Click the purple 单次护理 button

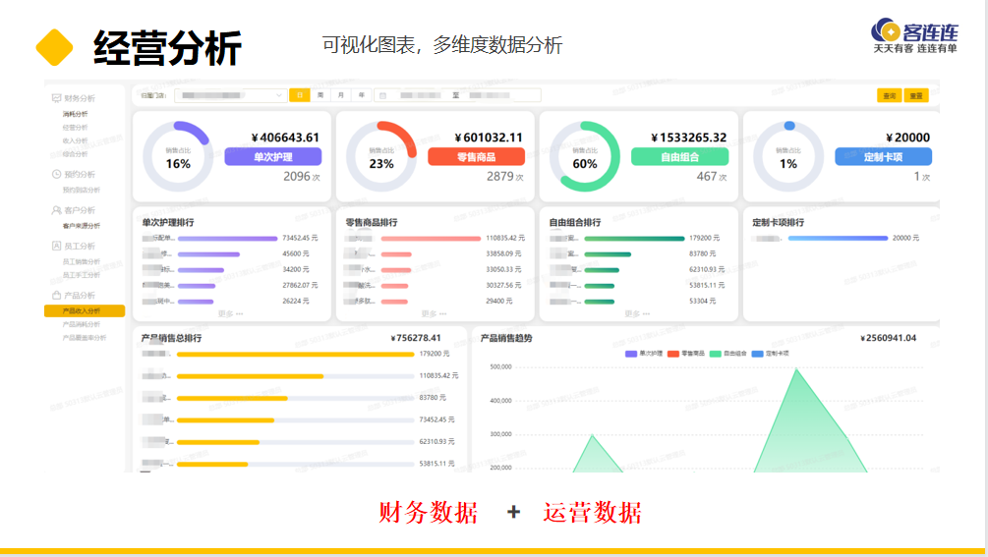(273, 157)
